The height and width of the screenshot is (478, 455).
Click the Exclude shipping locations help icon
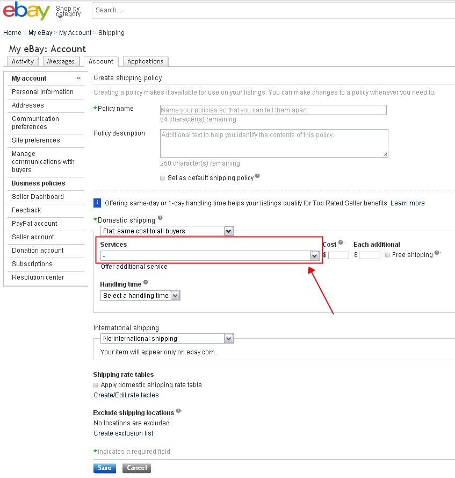(178, 410)
